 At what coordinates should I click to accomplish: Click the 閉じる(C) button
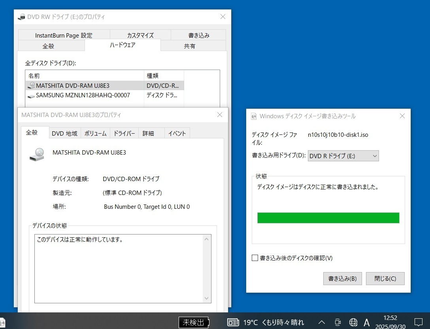click(x=385, y=278)
